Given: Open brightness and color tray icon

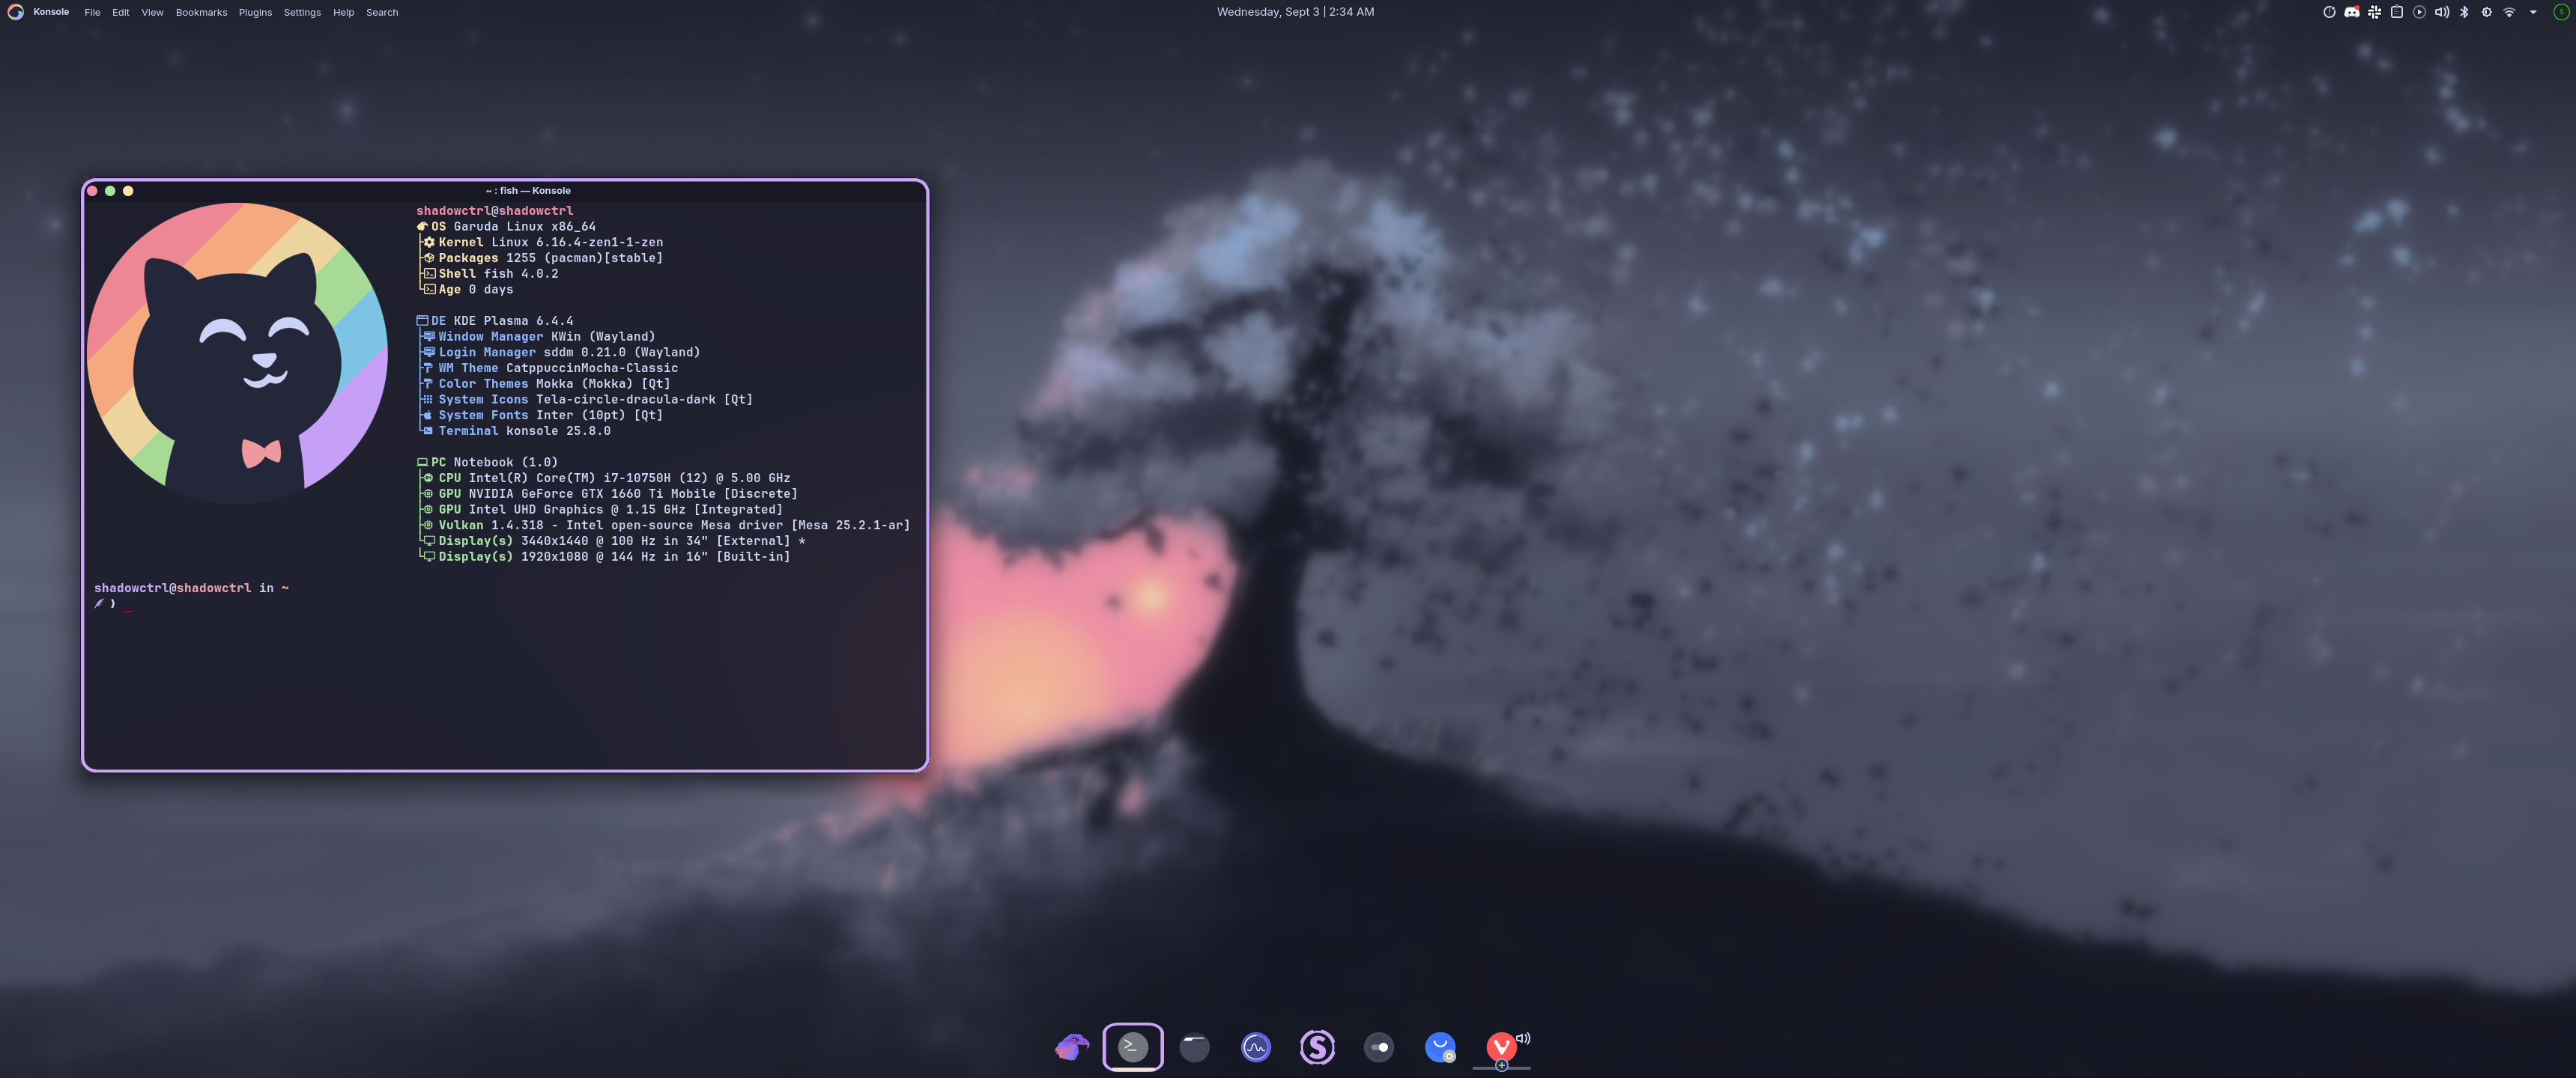Looking at the screenshot, I should tap(2486, 12).
